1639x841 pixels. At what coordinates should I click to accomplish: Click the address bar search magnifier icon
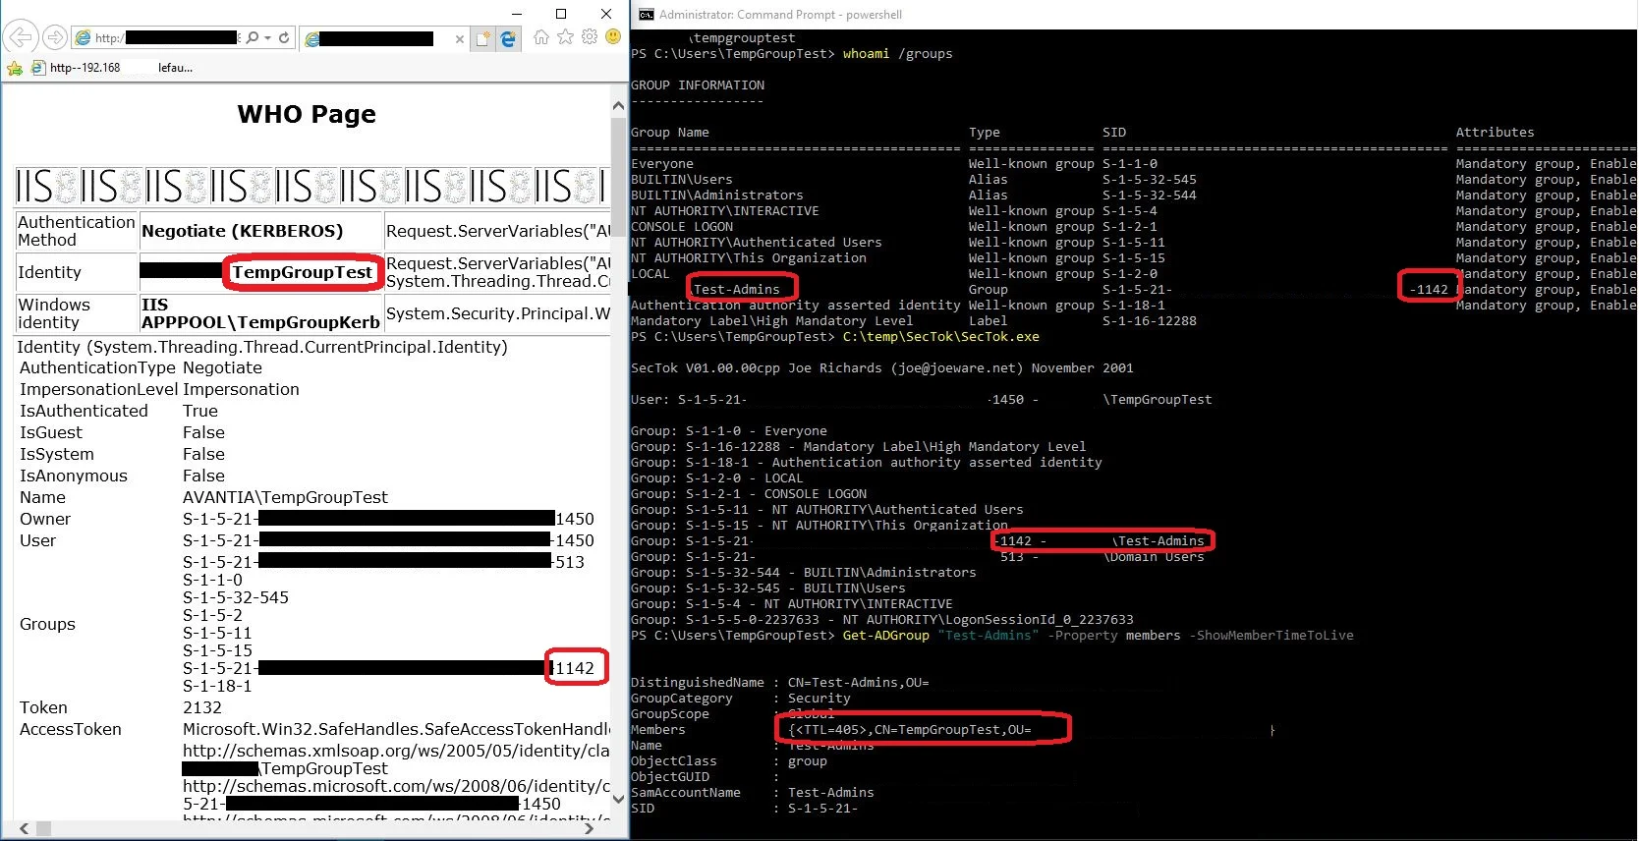coord(253,37)
